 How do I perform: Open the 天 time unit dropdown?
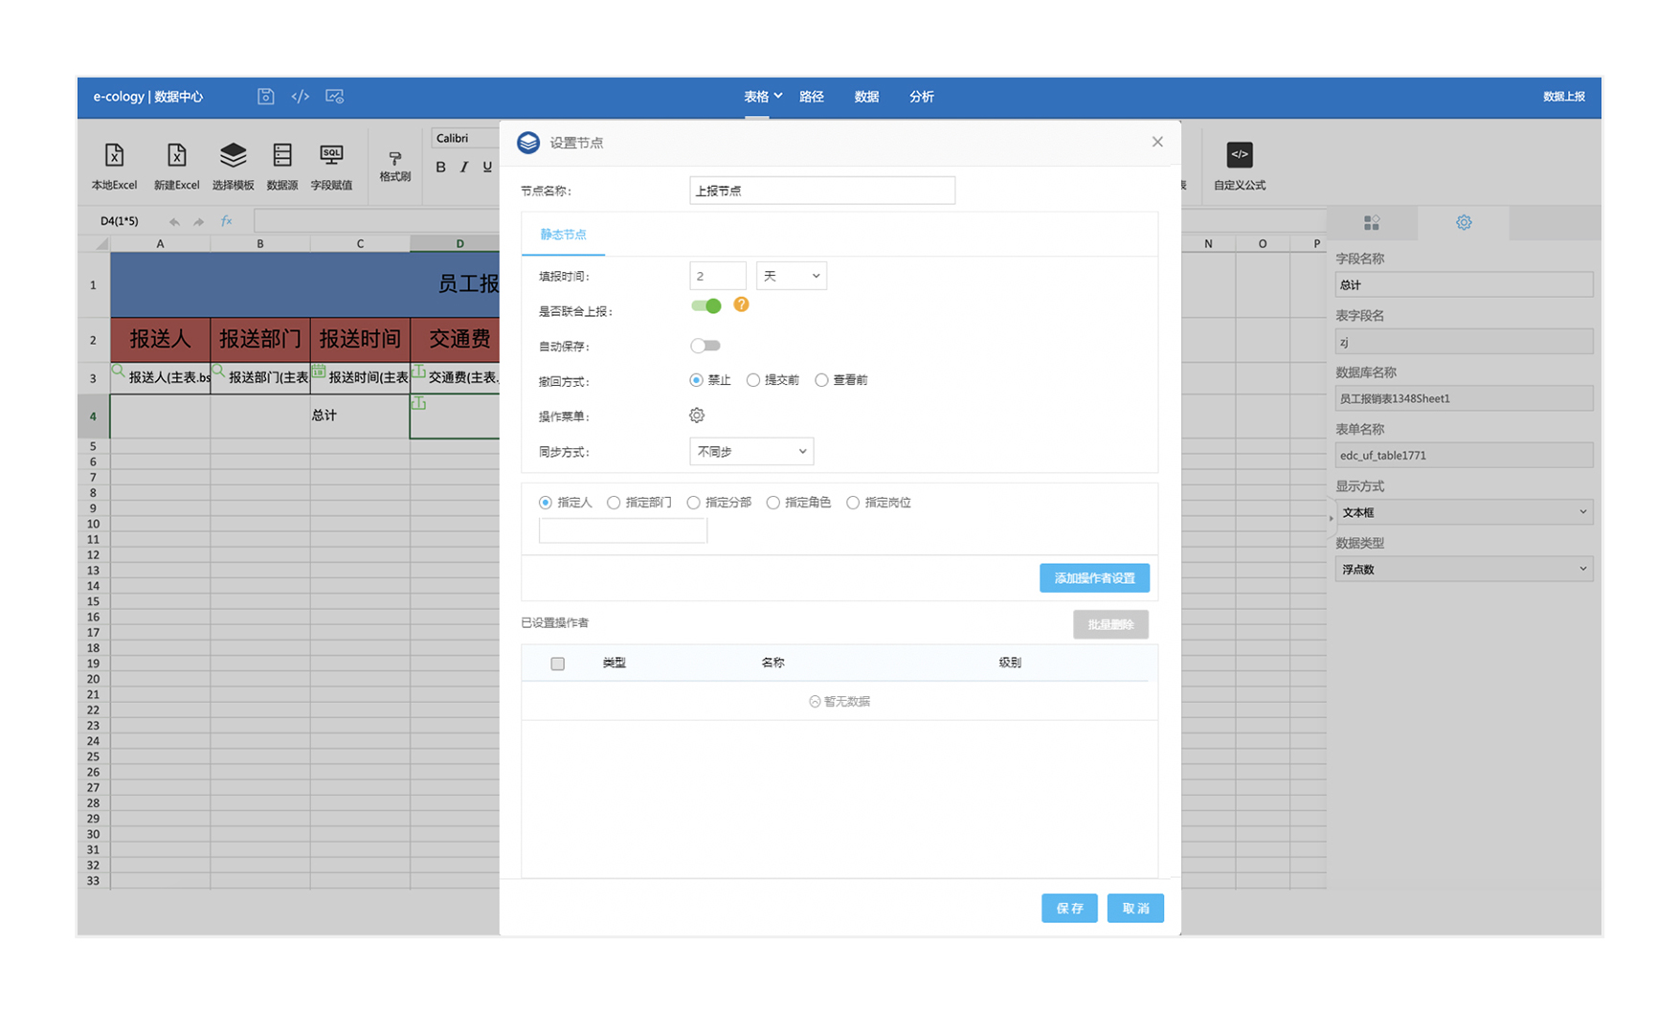pyautogui.click(x=791, y=277)
